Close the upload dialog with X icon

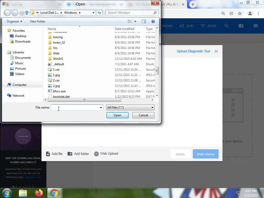(x=216, y=51)
